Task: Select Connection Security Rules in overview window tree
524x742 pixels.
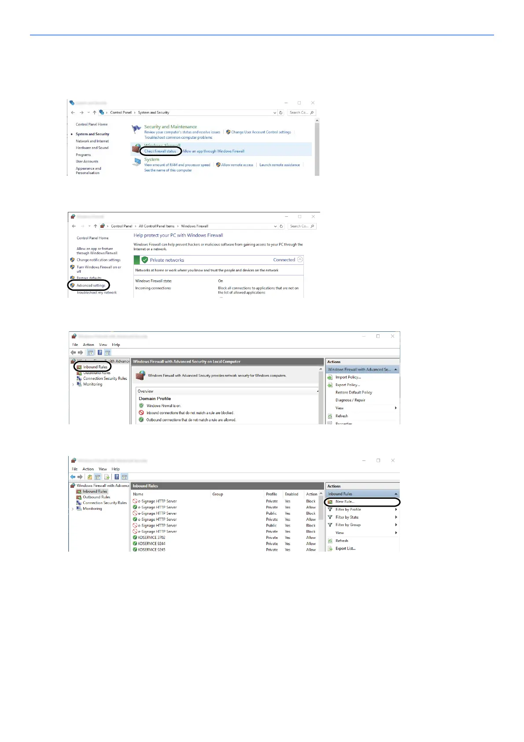Action: click(105, 378)
